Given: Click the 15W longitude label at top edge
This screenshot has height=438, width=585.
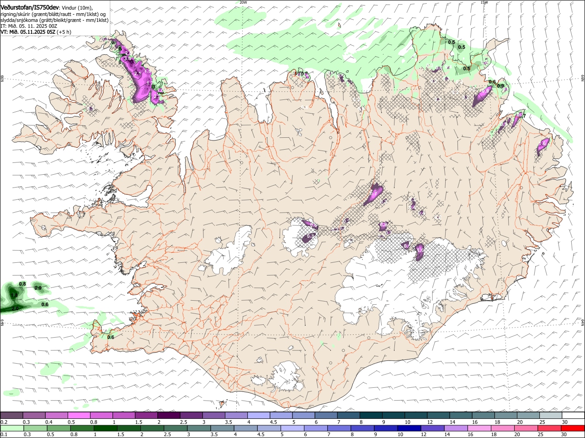Looking at the screenshot, I should point(484,2).
